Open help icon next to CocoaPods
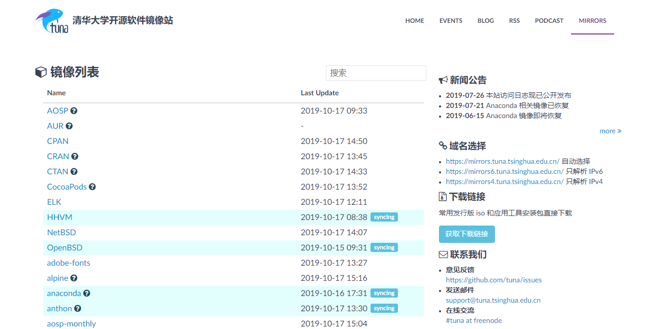The width and height of the screenshot is (672, 329). coord(92,187)
